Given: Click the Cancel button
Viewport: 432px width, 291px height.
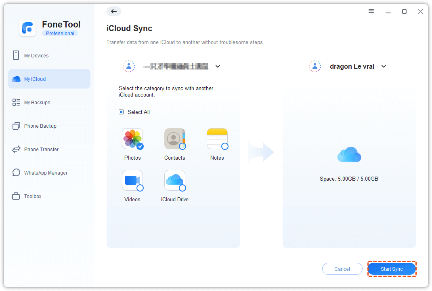Looking at the screenshot, I should pyautogui.click(x=342, y=269).
